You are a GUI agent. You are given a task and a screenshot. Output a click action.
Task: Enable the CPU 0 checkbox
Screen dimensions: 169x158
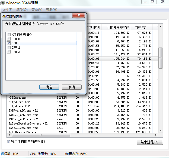(x=9, y=39)
